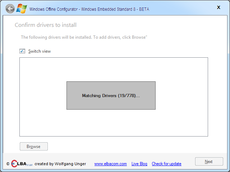Click the Matching Drivers progress panel
This screenshot has height=172, width=230.
pos(111,96)
